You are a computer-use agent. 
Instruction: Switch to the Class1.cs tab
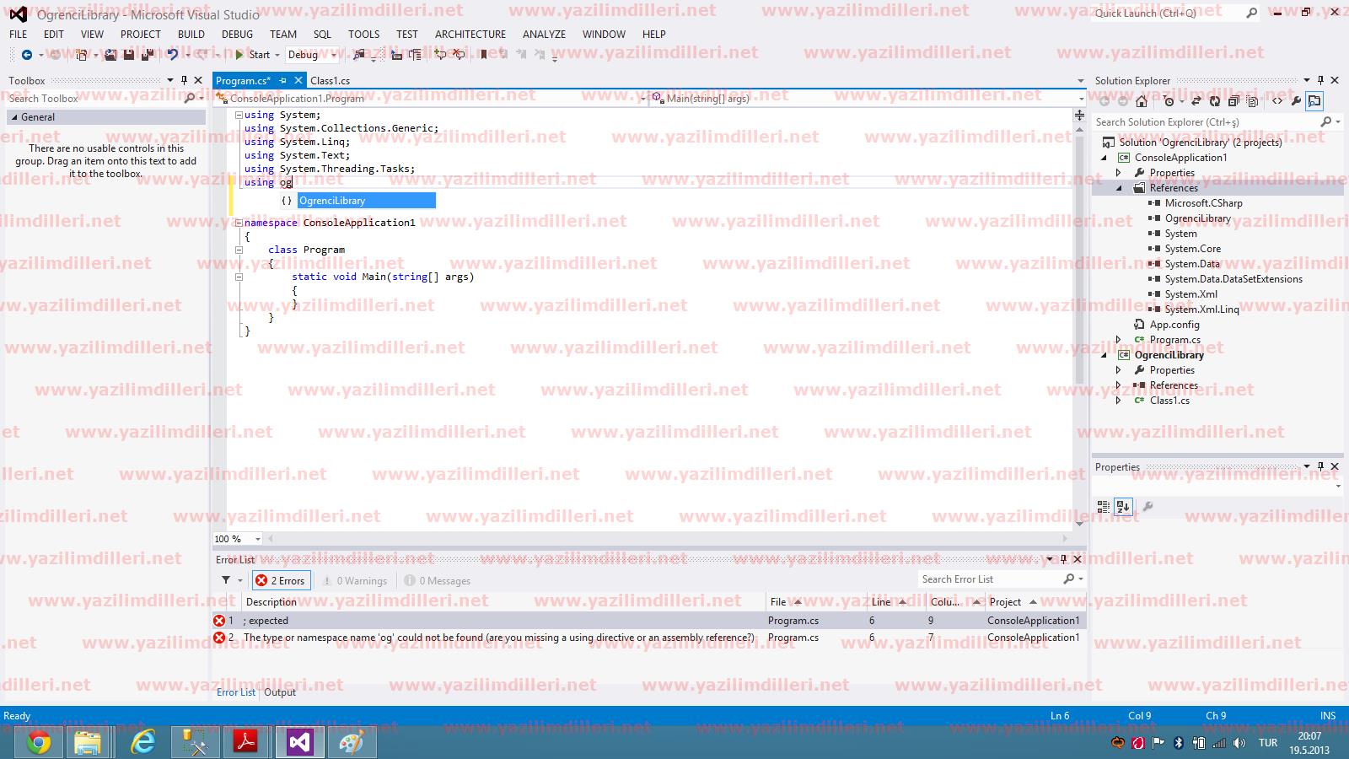(x=329, y=80)
